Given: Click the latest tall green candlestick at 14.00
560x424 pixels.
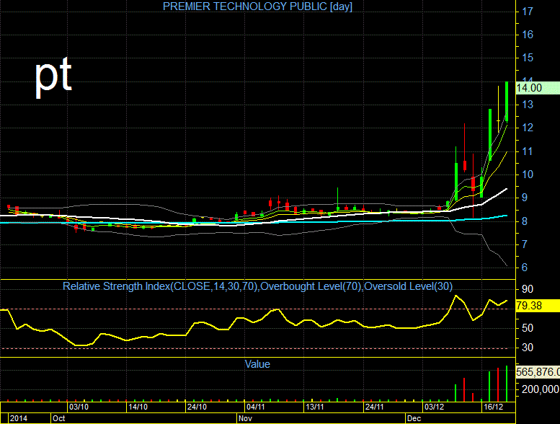Looking at the screenshot, I should (x=507, y=102).
